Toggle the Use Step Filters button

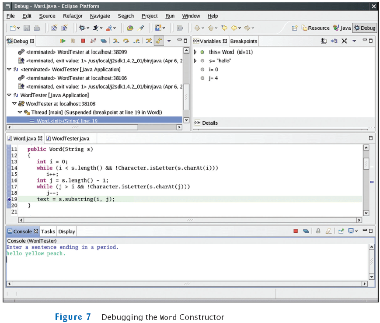[x=159, y=41]
